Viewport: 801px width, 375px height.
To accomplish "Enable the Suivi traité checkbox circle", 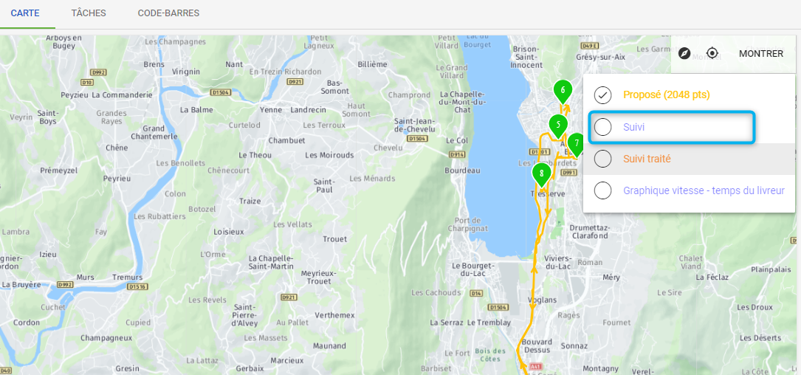I will (603, 159).
